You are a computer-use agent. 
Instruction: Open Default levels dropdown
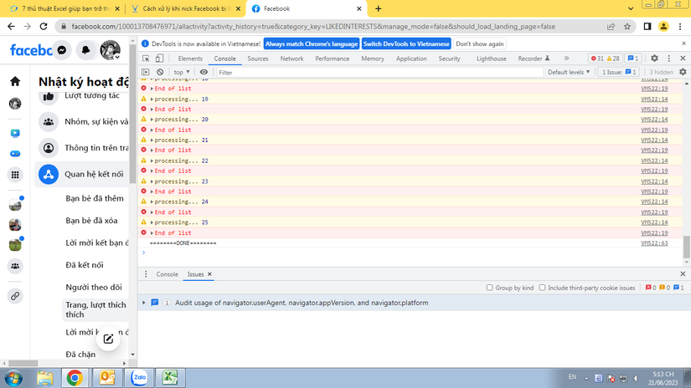coord(569,72)
